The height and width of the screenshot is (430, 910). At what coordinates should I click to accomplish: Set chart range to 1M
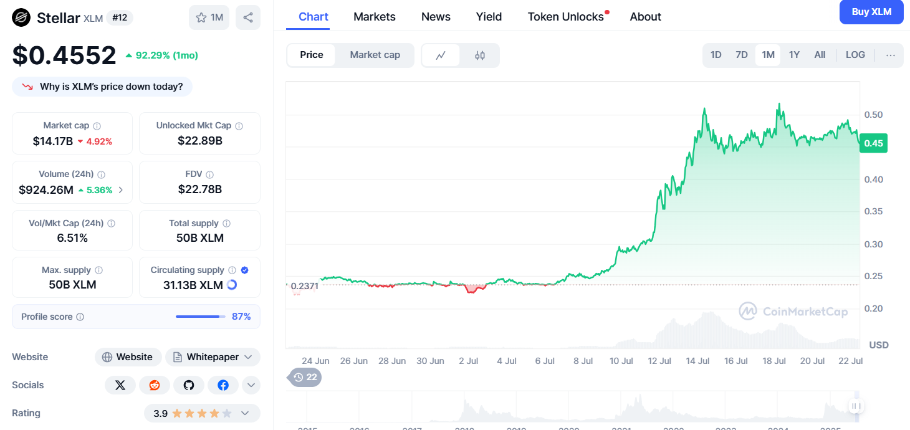click(768, 55)
